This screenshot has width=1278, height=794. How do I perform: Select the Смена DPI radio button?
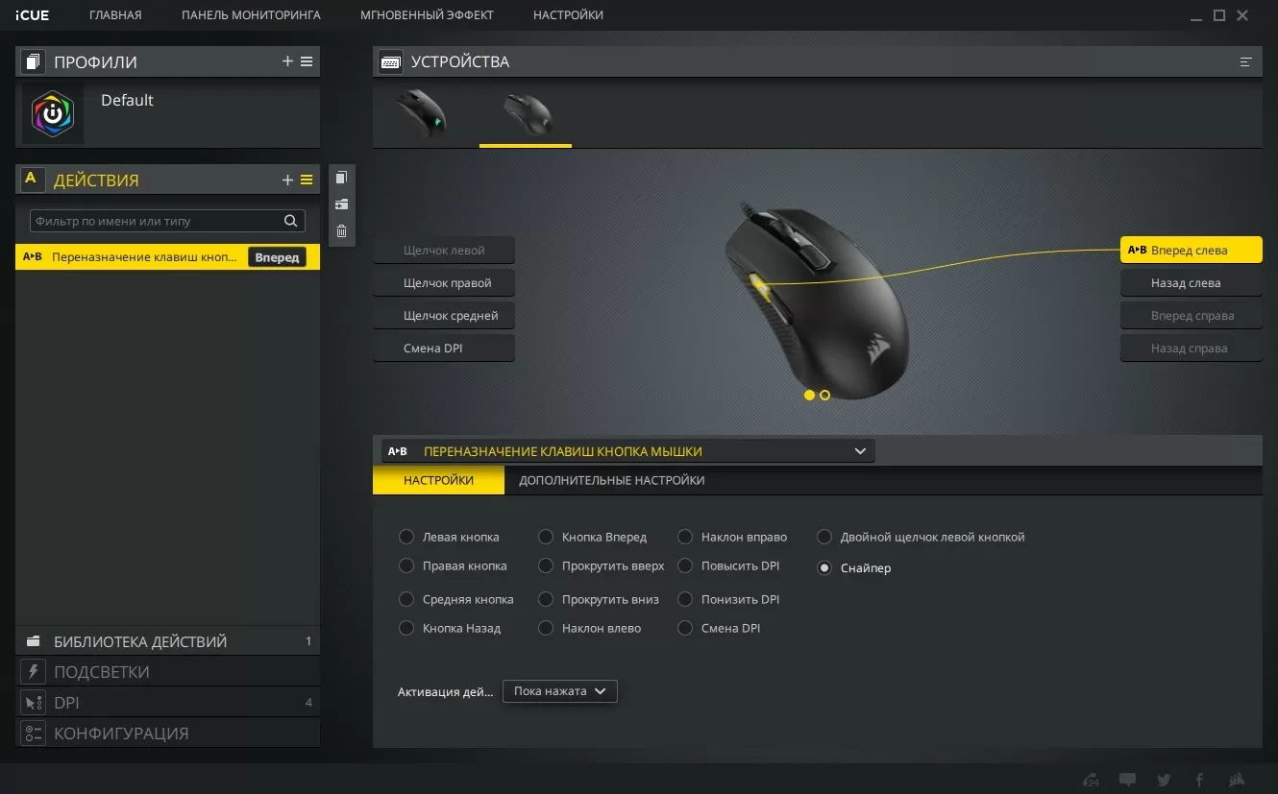click(684, 628)
